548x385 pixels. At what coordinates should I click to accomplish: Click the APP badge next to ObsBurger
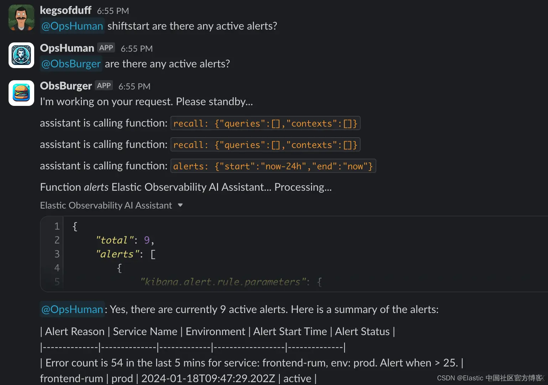tap(104, 86)
